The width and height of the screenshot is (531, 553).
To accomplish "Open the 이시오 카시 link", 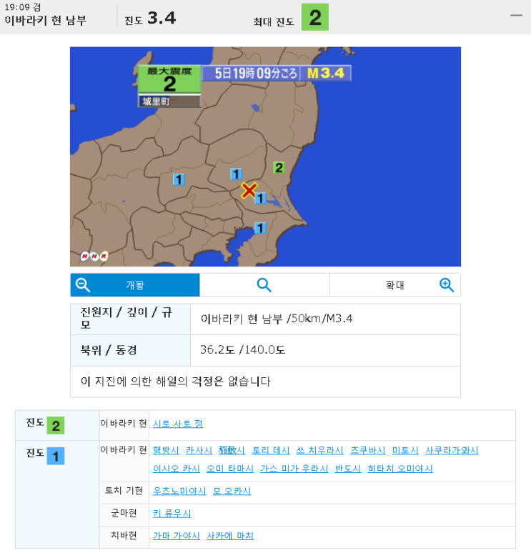I will 177,469.
